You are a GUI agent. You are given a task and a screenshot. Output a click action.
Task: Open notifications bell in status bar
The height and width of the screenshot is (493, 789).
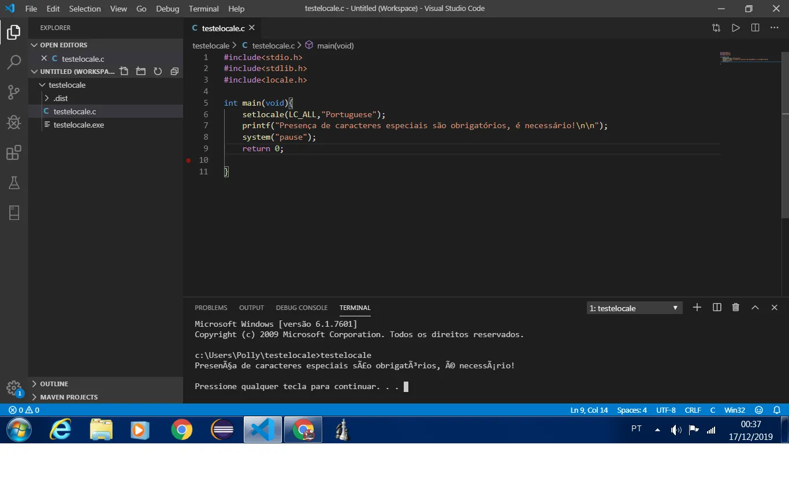tap(777, 410)
